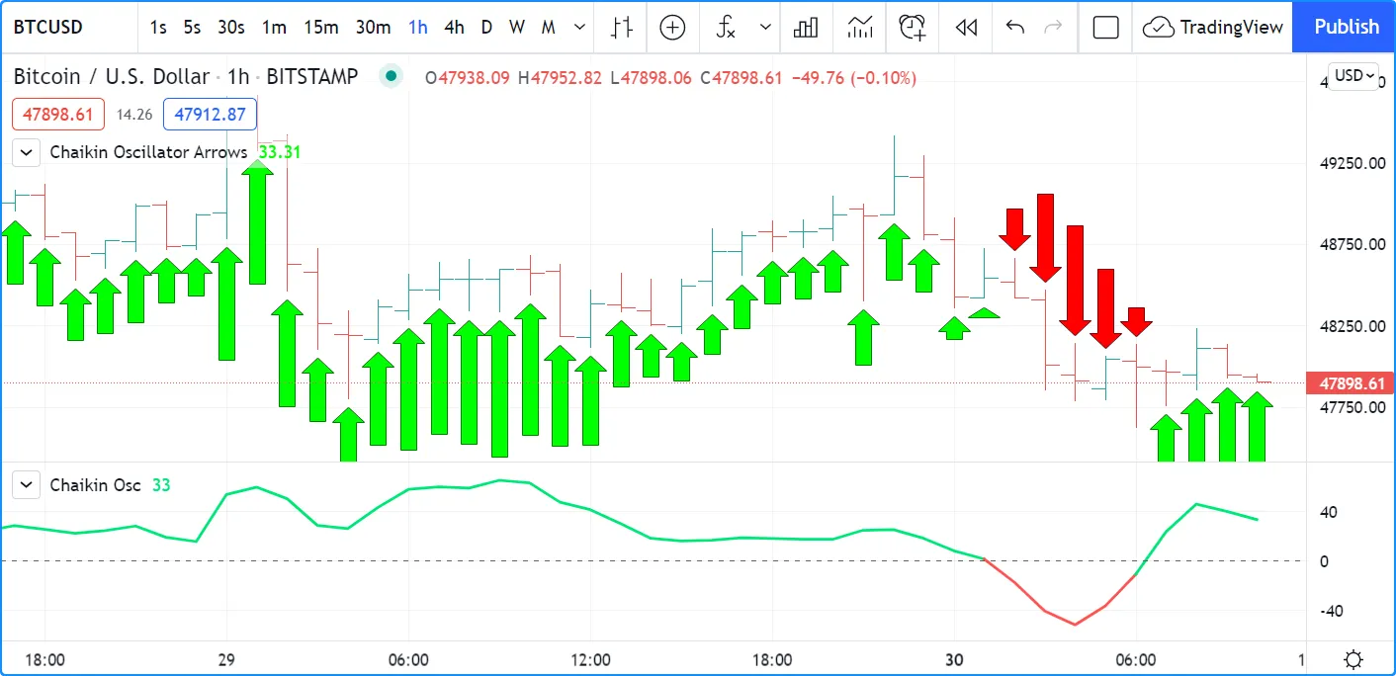Click the Compare or Add Symbol plus icon
The image size is (1396, 676).
pos(672,28)
